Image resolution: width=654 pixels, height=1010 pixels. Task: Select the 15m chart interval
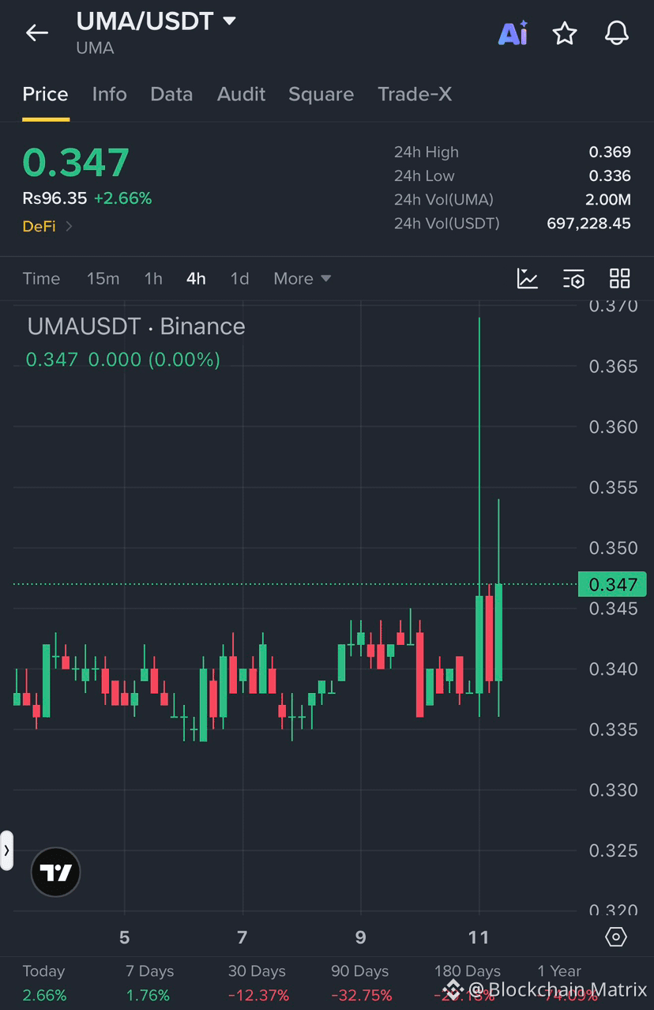[x=103, y=278]
